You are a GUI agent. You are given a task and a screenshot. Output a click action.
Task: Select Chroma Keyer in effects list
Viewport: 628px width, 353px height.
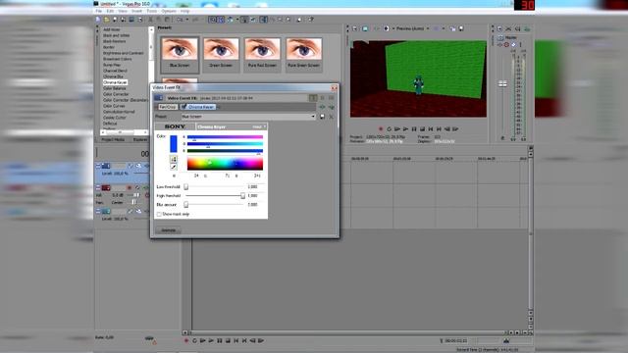115,82
